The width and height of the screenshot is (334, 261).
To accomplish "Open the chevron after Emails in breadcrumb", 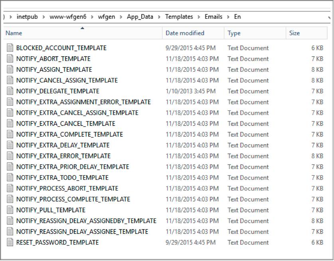I will click(228, 17).
